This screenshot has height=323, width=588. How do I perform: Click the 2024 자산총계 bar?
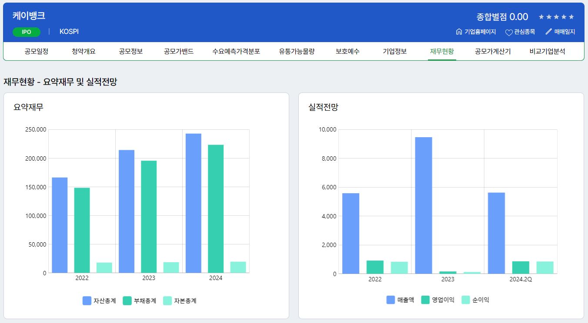pos(194,203)
